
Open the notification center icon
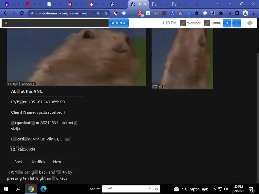(x=251, y=189)
